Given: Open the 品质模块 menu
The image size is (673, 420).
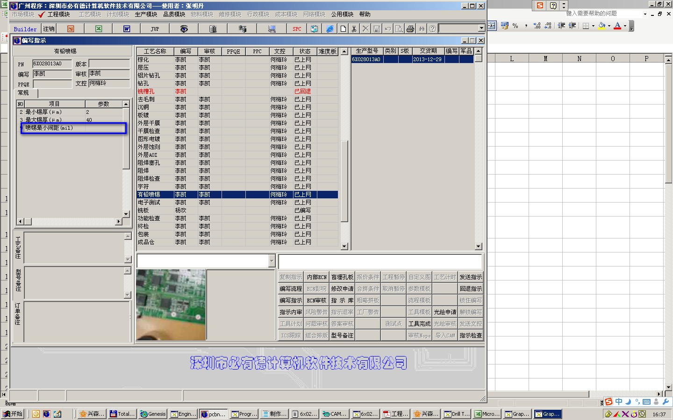Looking at the screenshot, I should click(174, 14).
